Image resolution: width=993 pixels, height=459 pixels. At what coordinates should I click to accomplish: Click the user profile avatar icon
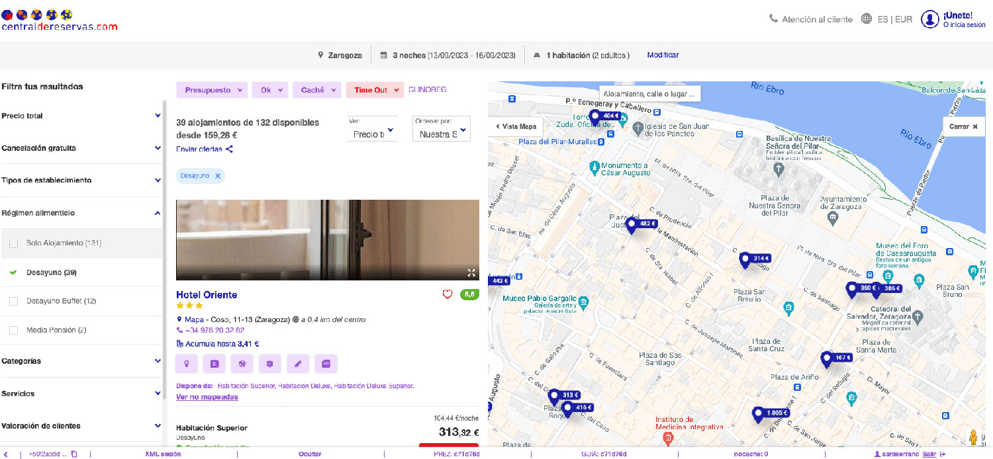pyautogui.click(x=930, y=19)
